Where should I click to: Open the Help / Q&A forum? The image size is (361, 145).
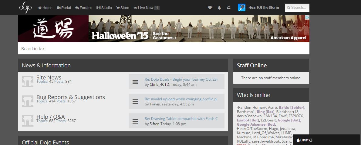click(x=51, y=117)
